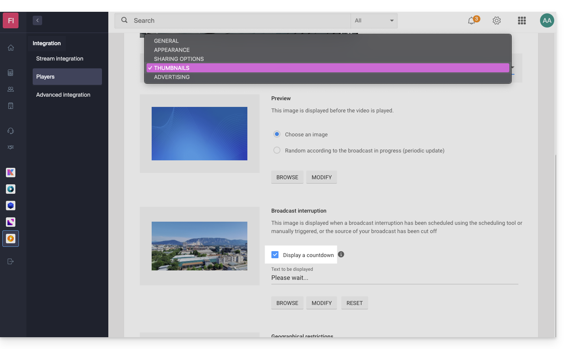Open the support headset icon
Image resolution: width=568 pixels, height=349 pixels.
11,131
